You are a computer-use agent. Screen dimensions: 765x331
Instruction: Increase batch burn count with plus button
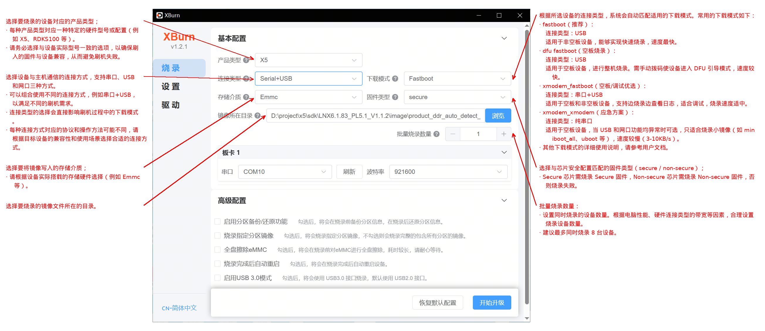(504, 134)
